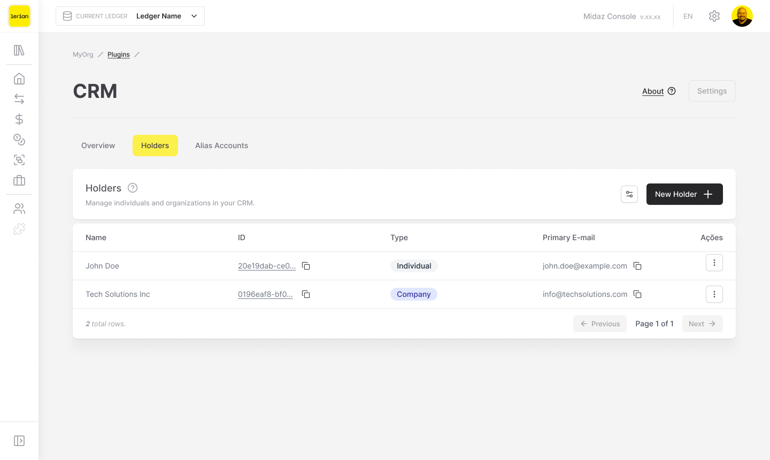Click the Next page button
The height and width of the screenshot is (460, 770).
click(703, 324)
